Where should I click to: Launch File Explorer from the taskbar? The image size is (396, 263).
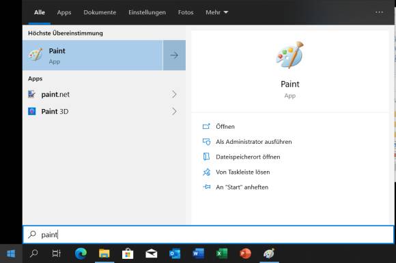pos(104,253)
